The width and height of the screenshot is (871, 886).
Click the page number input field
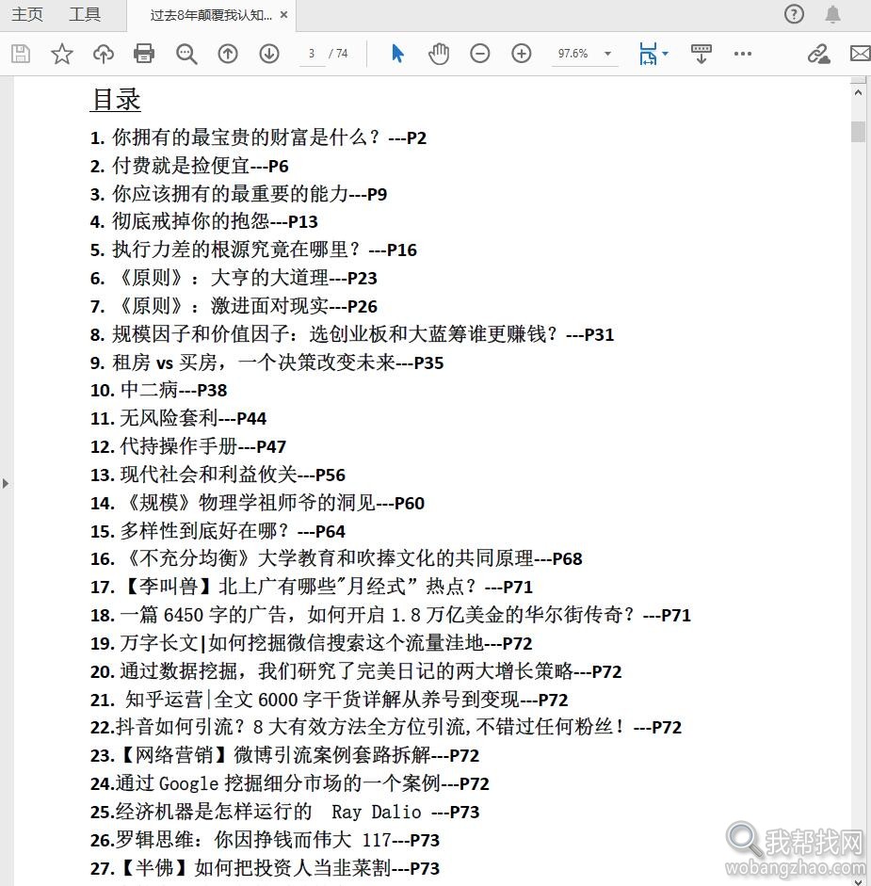click(x=312, y=54)
